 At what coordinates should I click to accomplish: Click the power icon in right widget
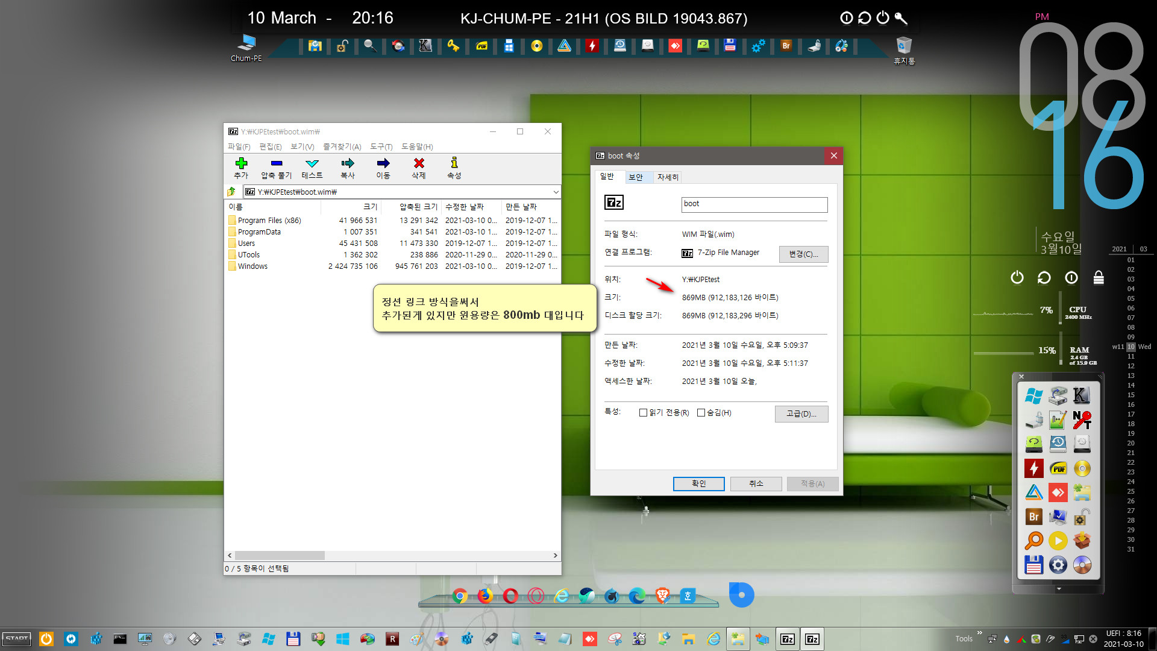1017,277
